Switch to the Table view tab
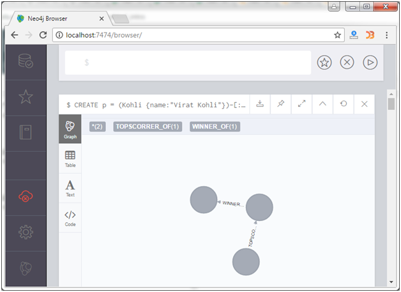 coord(70,159)
